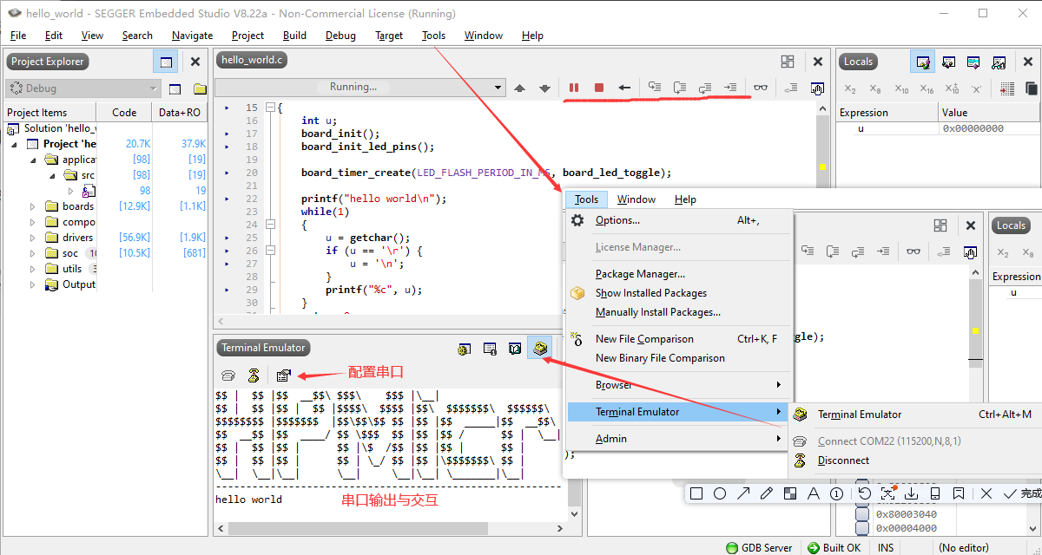Viewport: 1042px width, 555px height.
Task: Click the connect phone icon in terminal toolbar
Action: click(x=228, y=375)
